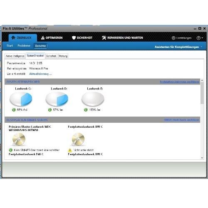208x208 pixels.
Task: Select the Wartung report tab
Action: [x=63, y=56]
